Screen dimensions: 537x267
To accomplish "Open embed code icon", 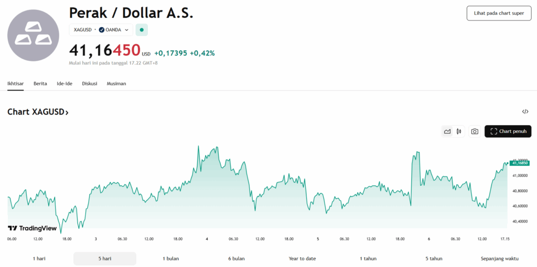I will [525, 112].
